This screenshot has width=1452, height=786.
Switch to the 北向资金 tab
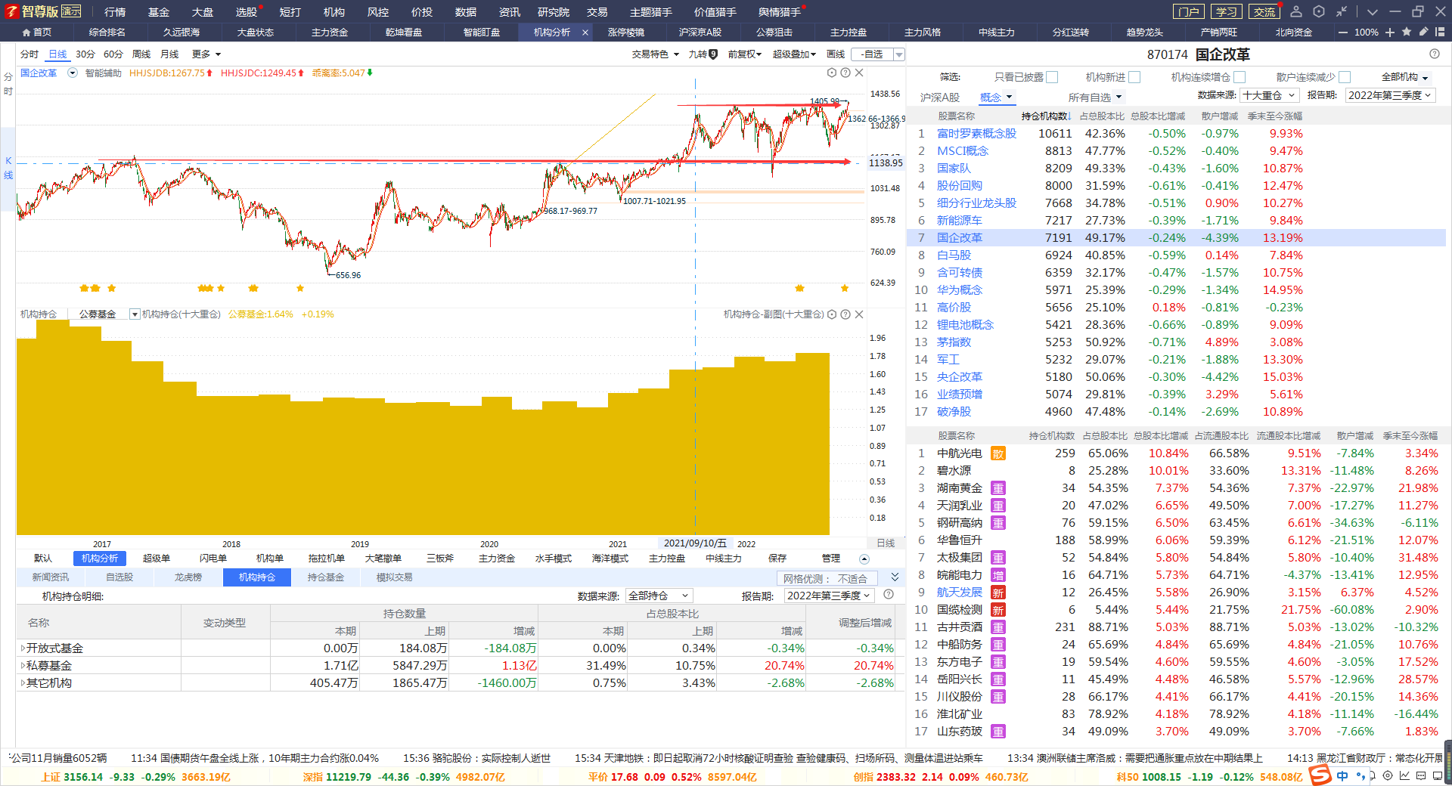pyautogui.click(x=1294, y=32)
